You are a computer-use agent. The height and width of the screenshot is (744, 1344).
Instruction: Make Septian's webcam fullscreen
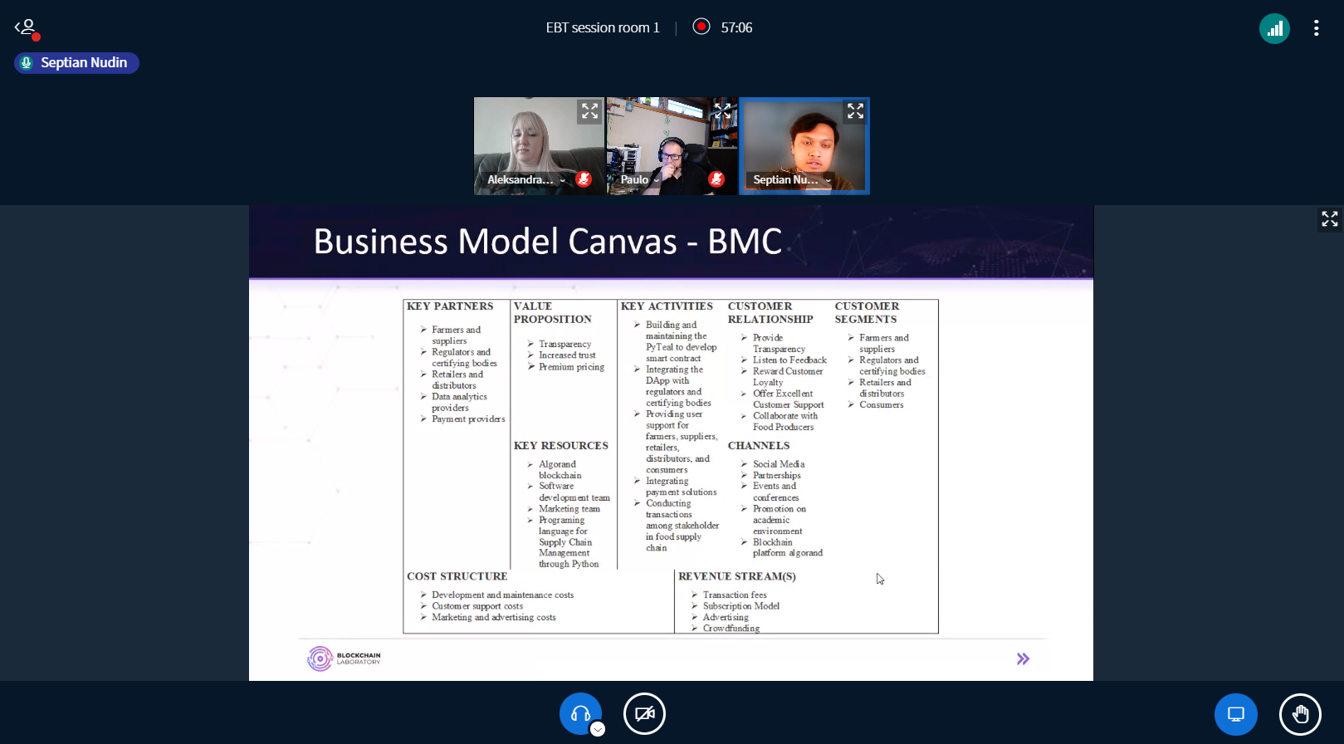[x=855, y=111]
